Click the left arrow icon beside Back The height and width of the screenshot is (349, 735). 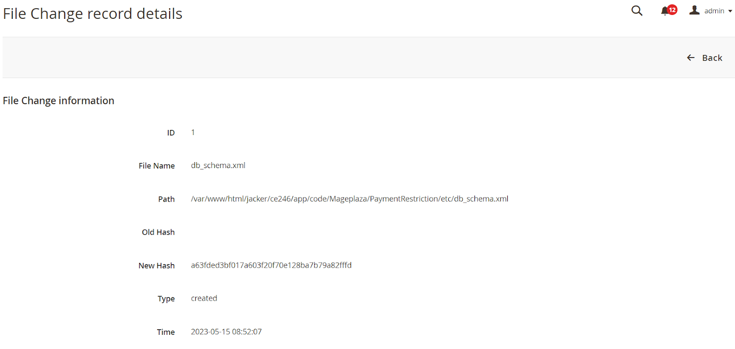[690, 57]
